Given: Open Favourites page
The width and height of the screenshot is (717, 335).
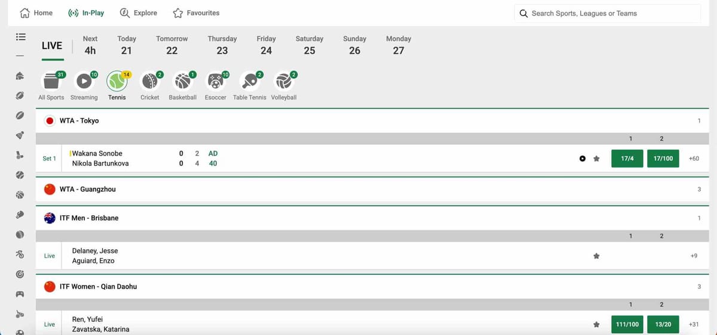Looking at the screenshot, I should point(196,13).
